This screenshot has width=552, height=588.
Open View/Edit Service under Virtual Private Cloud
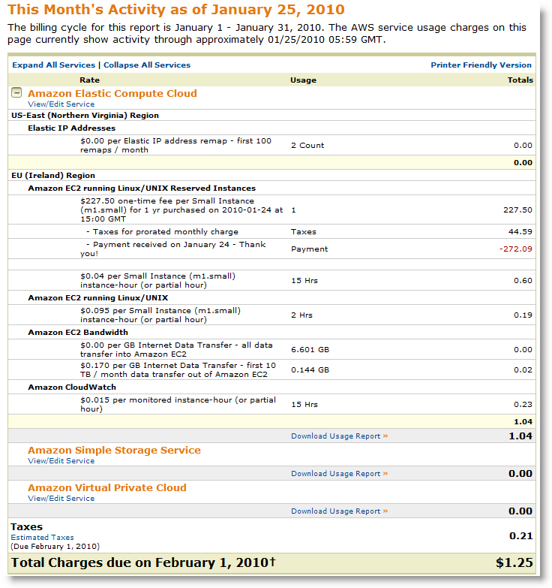(x=61, y=498)
